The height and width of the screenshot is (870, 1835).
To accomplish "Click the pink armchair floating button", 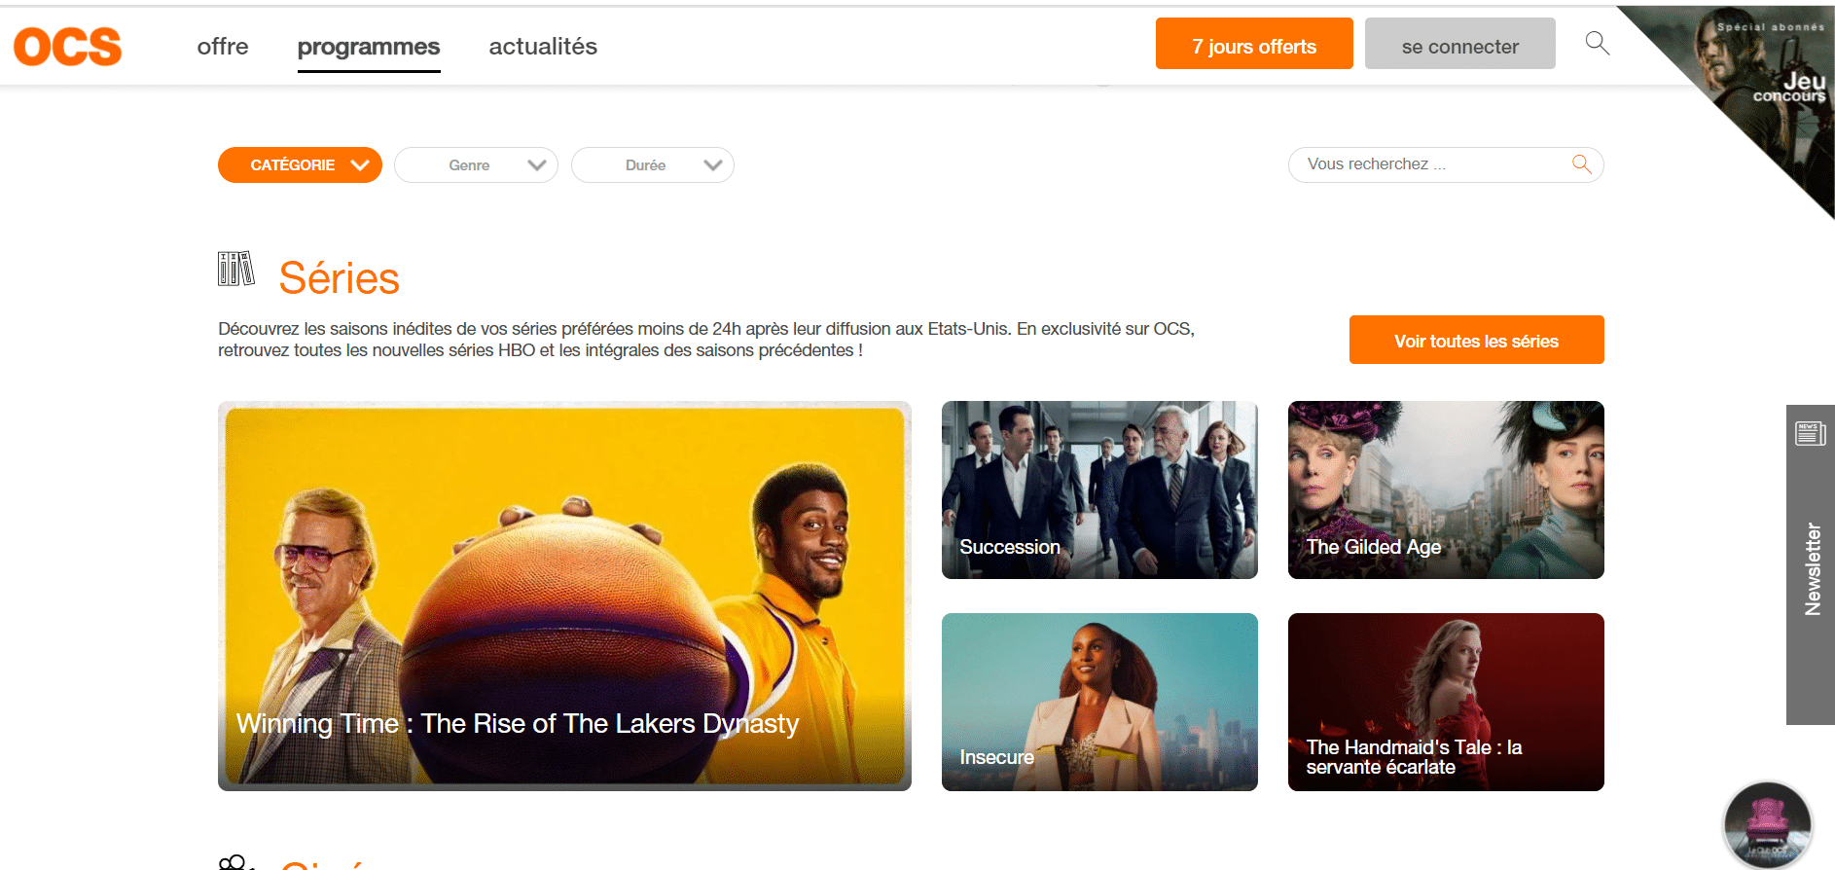I will pos(1767,825).
